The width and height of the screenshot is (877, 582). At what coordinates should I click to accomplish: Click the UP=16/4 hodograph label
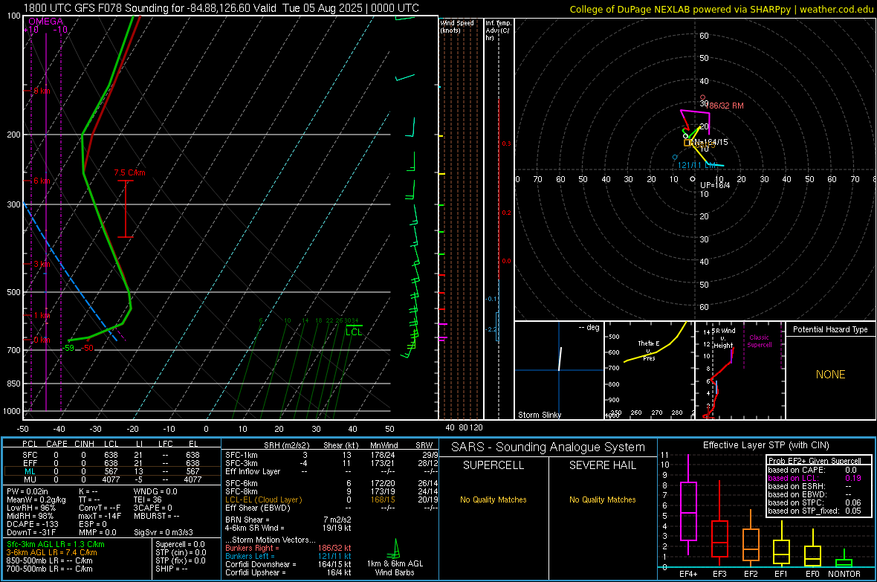(715, 185)
